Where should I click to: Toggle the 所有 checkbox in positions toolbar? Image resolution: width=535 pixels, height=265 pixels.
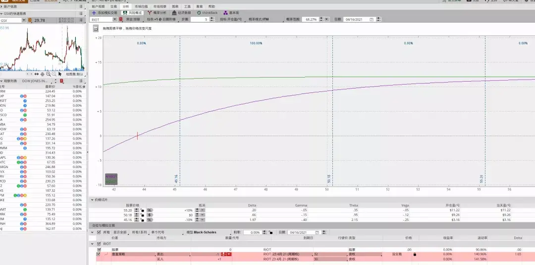coord(99,232)
